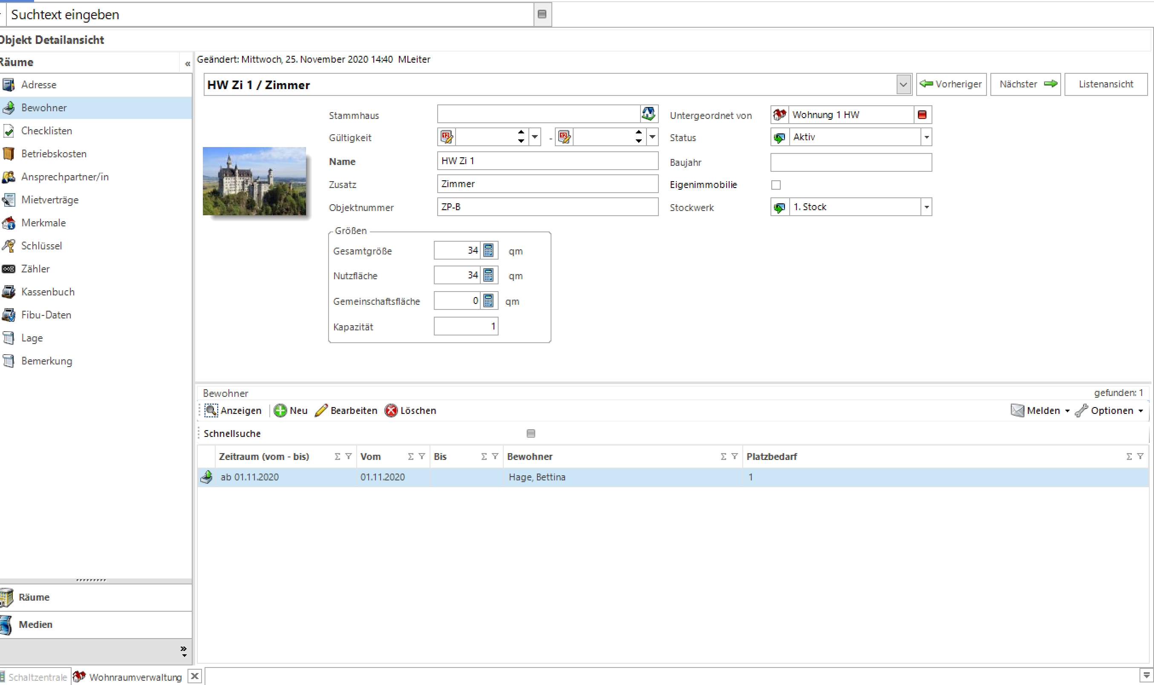This screenshot has height=685, width=1154.
Task: Click the Objektnummer field
Action: click(x=548, y=207)
